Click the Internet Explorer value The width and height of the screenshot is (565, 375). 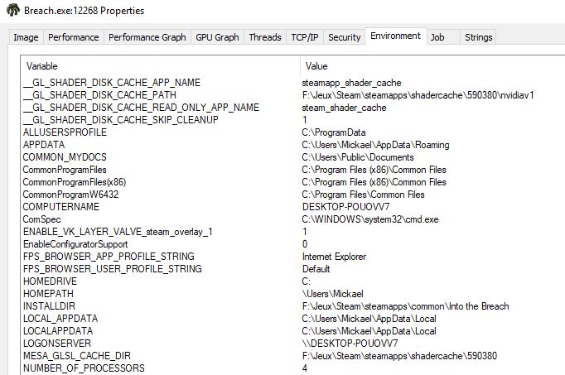coord(335,257)
